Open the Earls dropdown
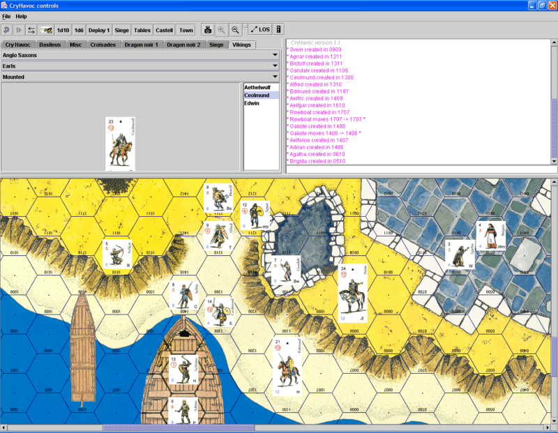The height and width of the screenshot is (433, 558). (x=140, y=66)
